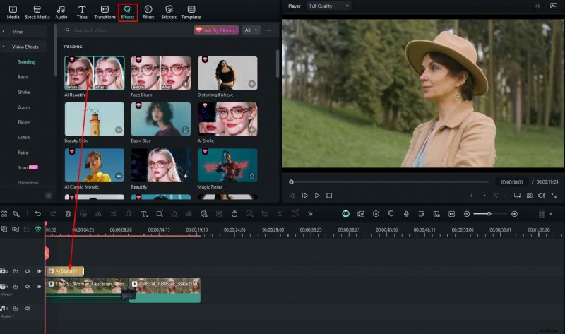Click the Try Filmora promo button
Screen dimensions: 565x334
pos(217,30)
